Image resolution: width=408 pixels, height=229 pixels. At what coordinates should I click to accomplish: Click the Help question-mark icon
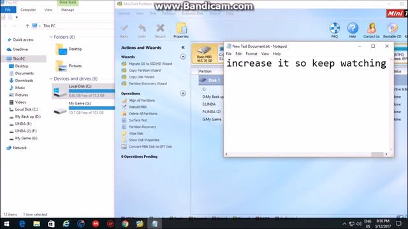click(353, 31)
